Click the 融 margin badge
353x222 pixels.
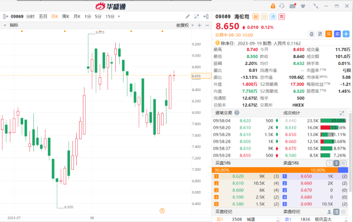click(256, 17)
